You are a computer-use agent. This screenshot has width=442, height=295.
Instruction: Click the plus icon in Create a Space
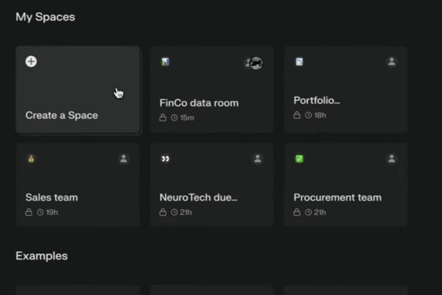pyautogui.click(x=31, y=62)
